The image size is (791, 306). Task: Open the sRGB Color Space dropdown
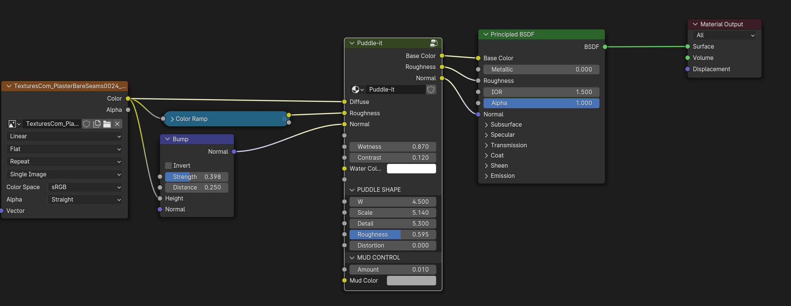(x=85, y=187)
